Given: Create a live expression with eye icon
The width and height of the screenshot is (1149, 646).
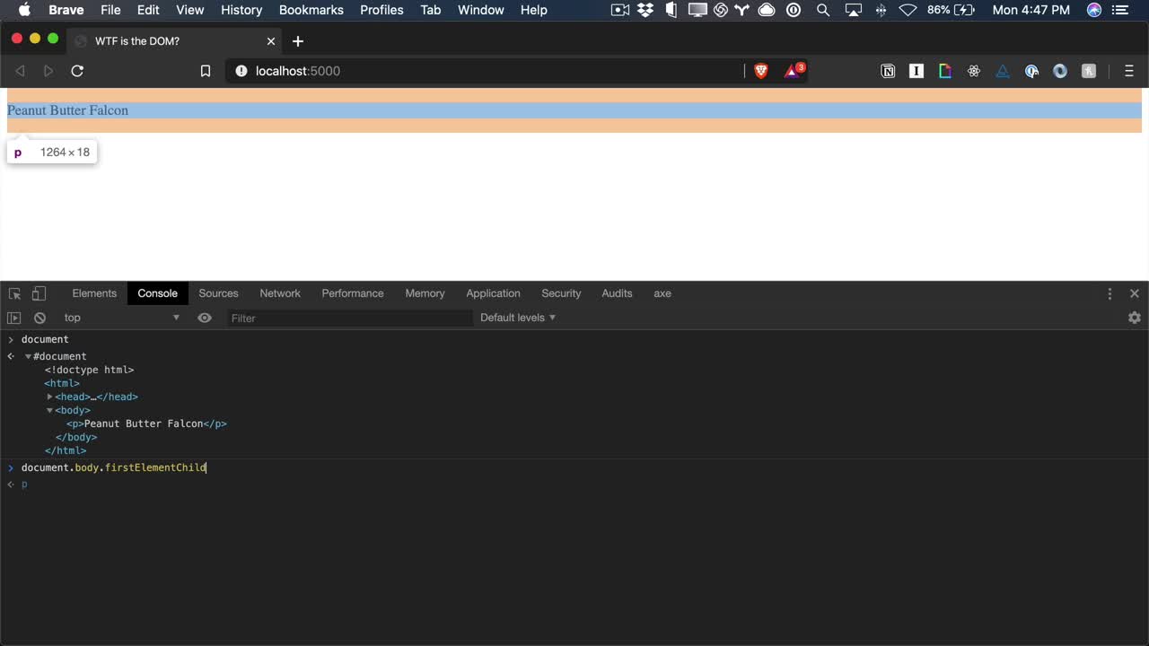Looking at the screenshot, I should pyautogui.click(x=205, y=318).
